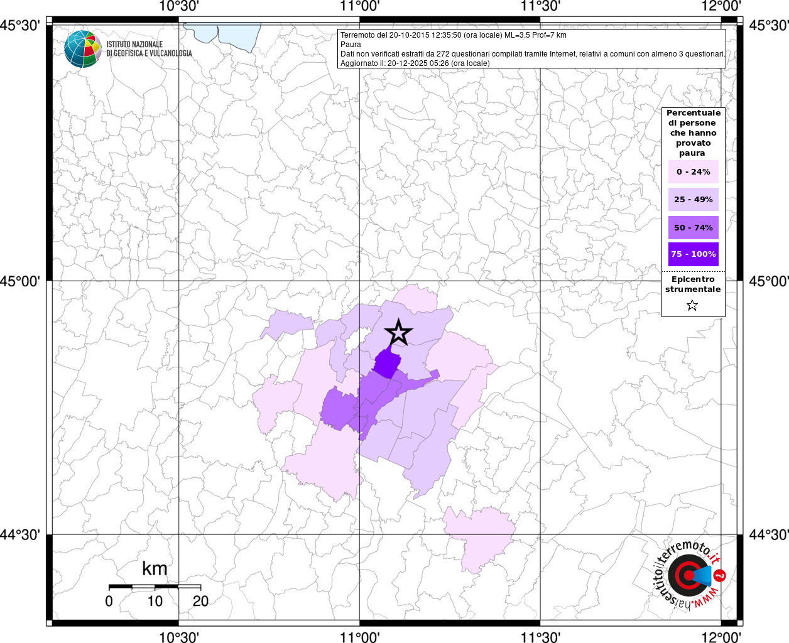Click the darkest purple municipality near epicenter

pyautogui.click(x=387, y=364)
